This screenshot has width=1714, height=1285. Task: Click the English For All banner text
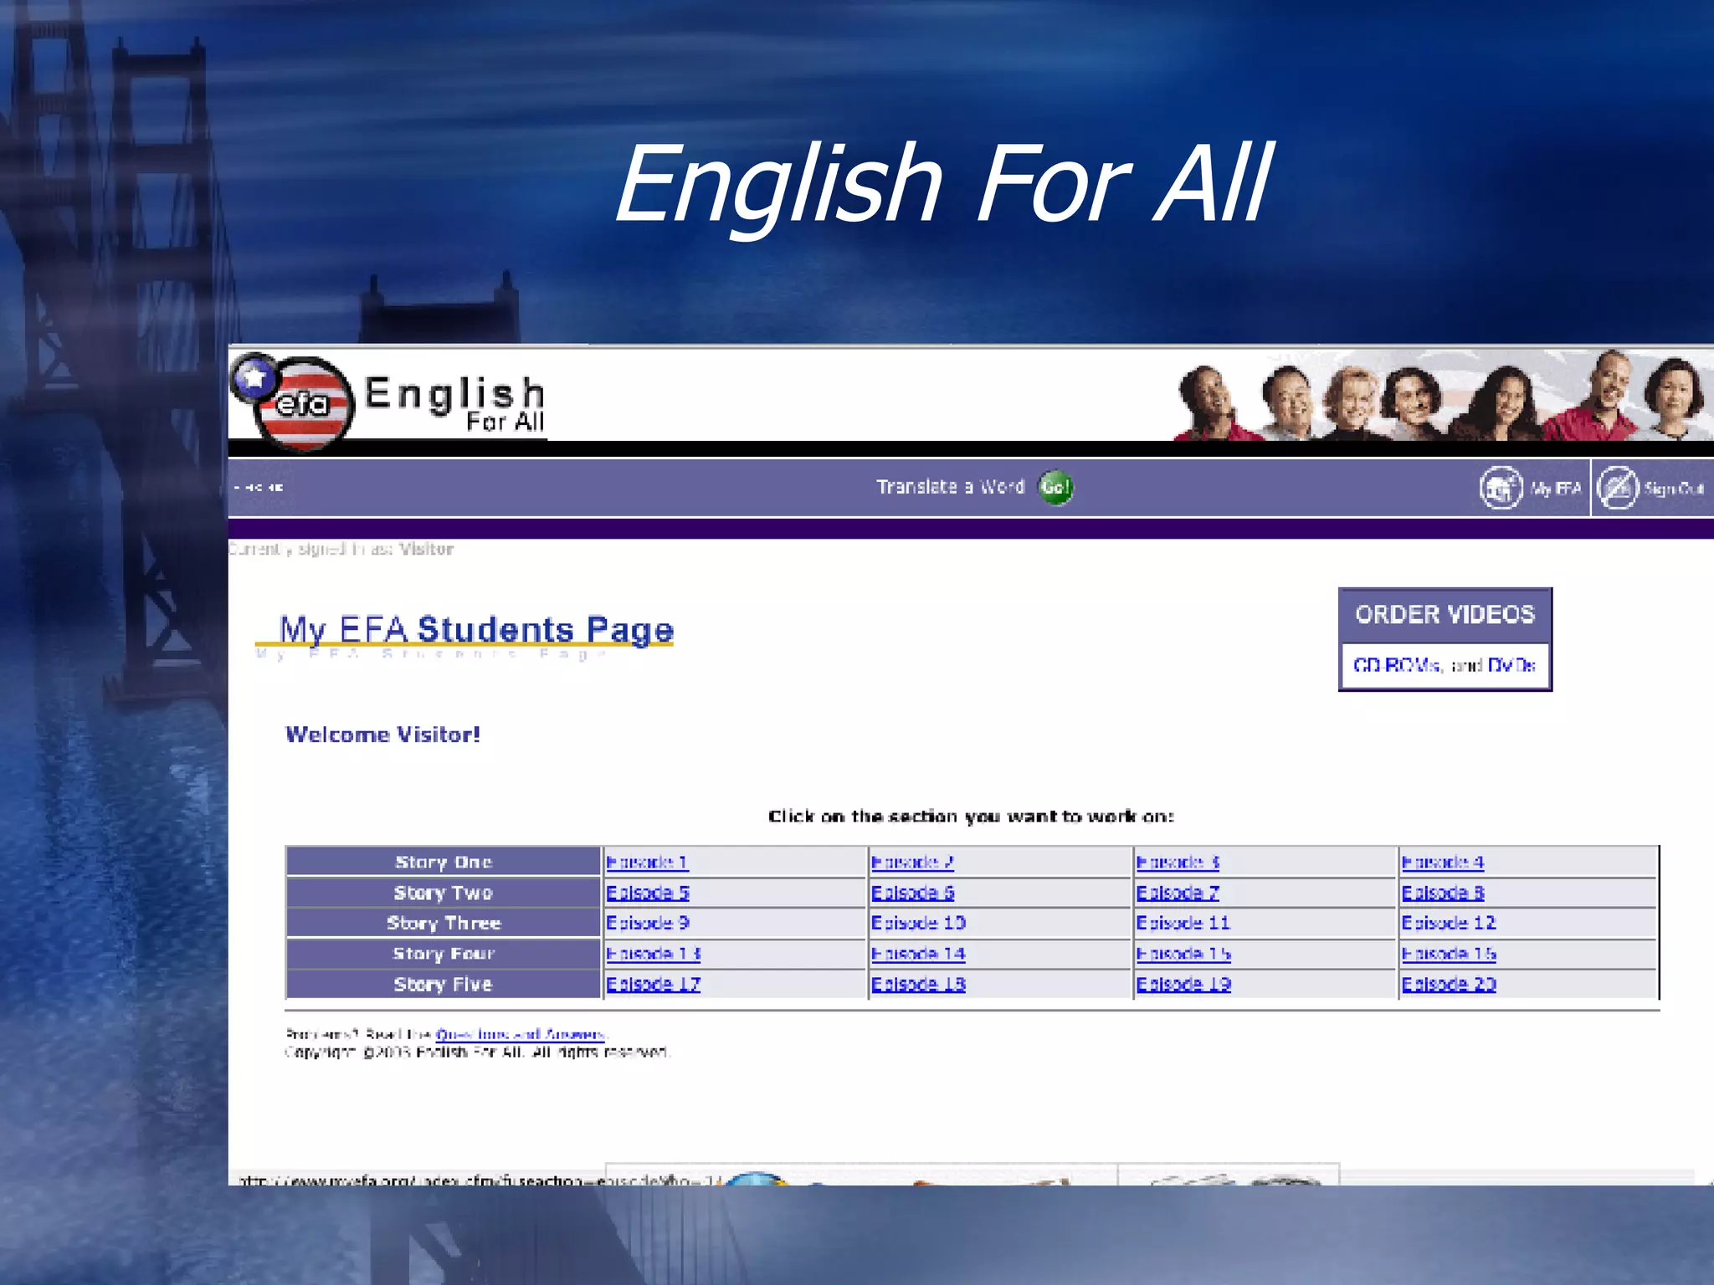tap(454, 403)
